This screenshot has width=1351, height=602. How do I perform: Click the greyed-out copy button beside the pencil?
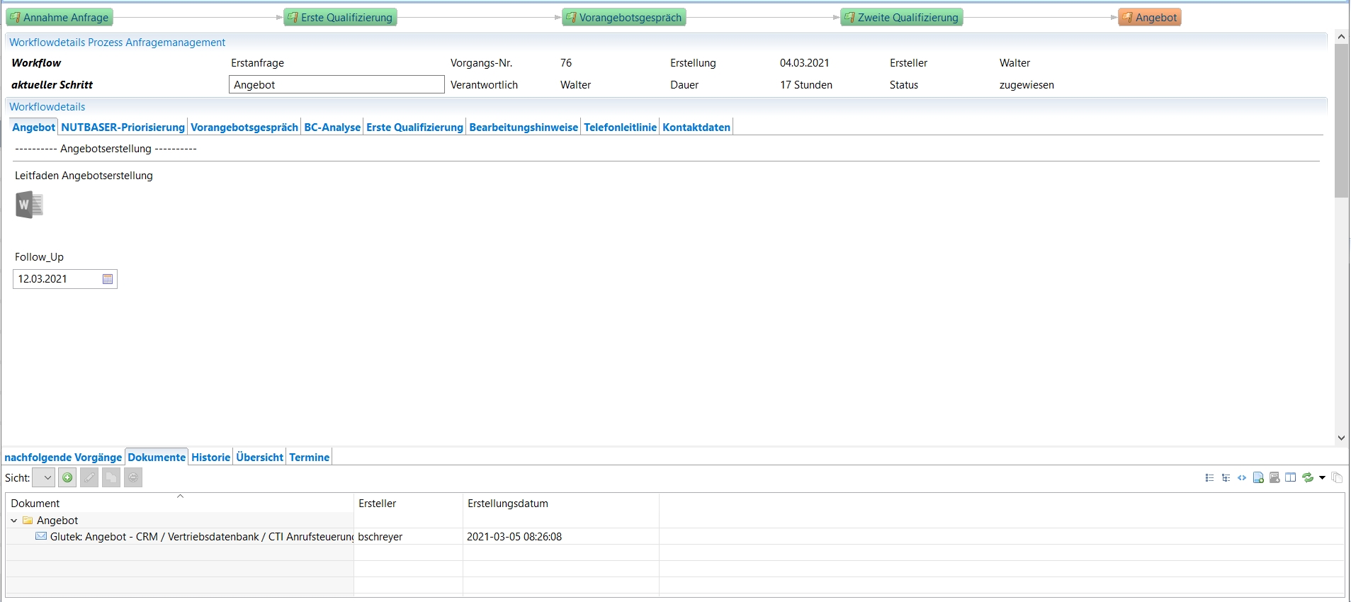(111, 477)
